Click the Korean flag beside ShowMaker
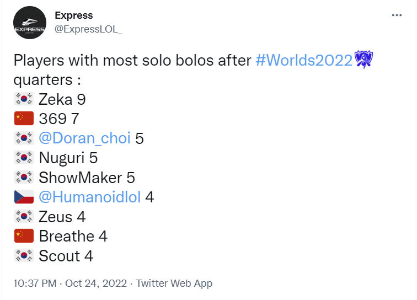This screenshot has height=300, width=417. tap(24, 178)
